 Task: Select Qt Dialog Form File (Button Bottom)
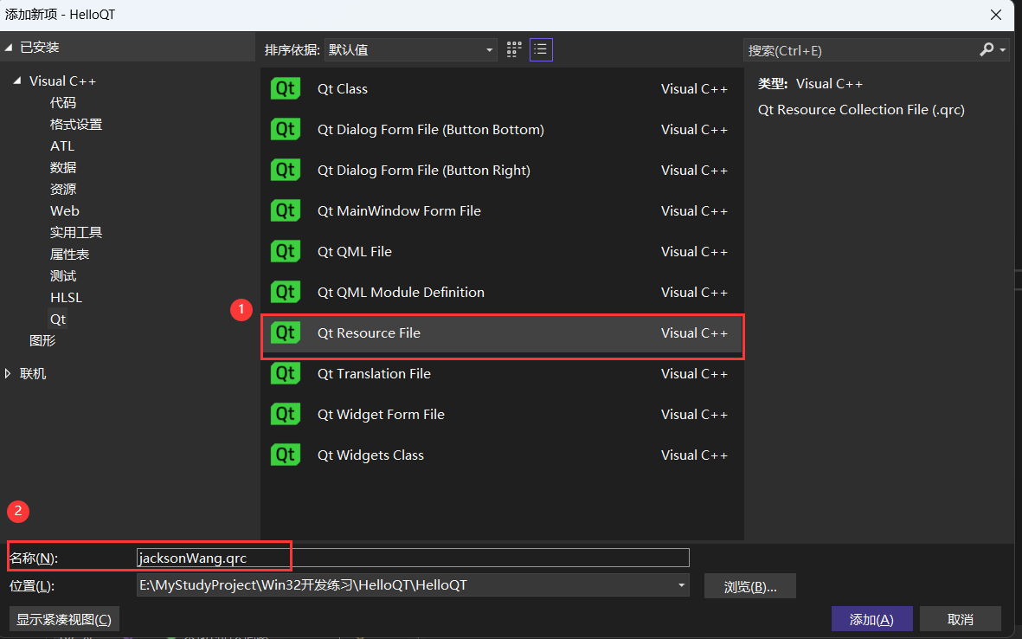coord(502,129)
